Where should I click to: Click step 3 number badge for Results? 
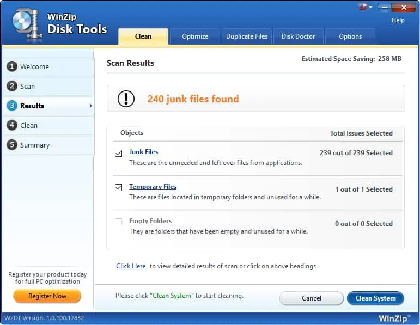[12, 106]
